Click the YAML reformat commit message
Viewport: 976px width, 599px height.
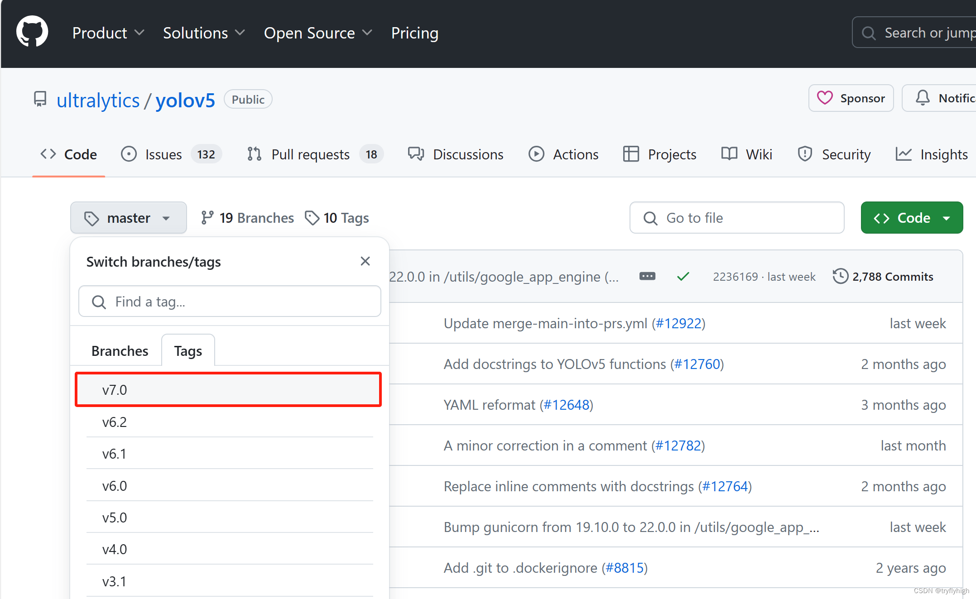click(490, 405)
